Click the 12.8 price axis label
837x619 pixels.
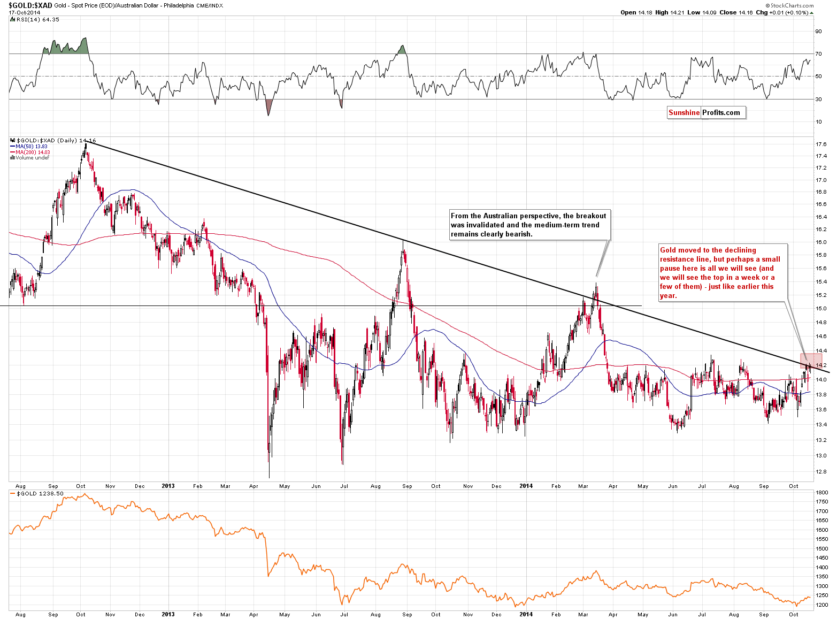tap(821, 472)
